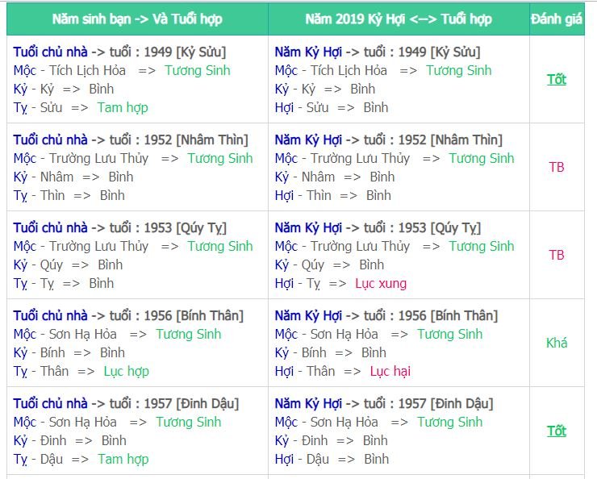The width and height of the screenshot is (597, 479).
Task: Click the 'Năm sinh bạn -> Và Tuổi hợp' column header
Action: (x=137, y=19)
